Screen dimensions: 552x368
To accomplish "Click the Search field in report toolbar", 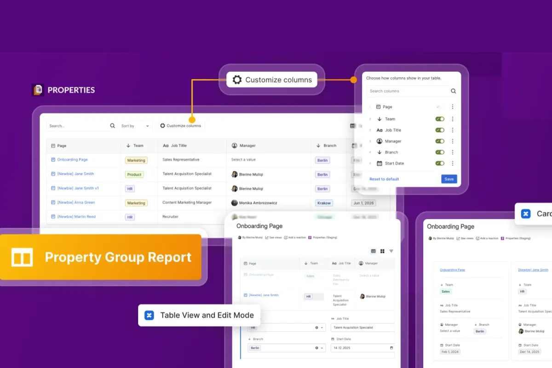I will tap(82, 126).
